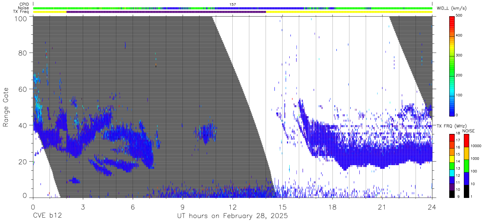Click the 60 tick on Range Gate axis
Viewport: 486px width, 224px height.
coord(23,89)
